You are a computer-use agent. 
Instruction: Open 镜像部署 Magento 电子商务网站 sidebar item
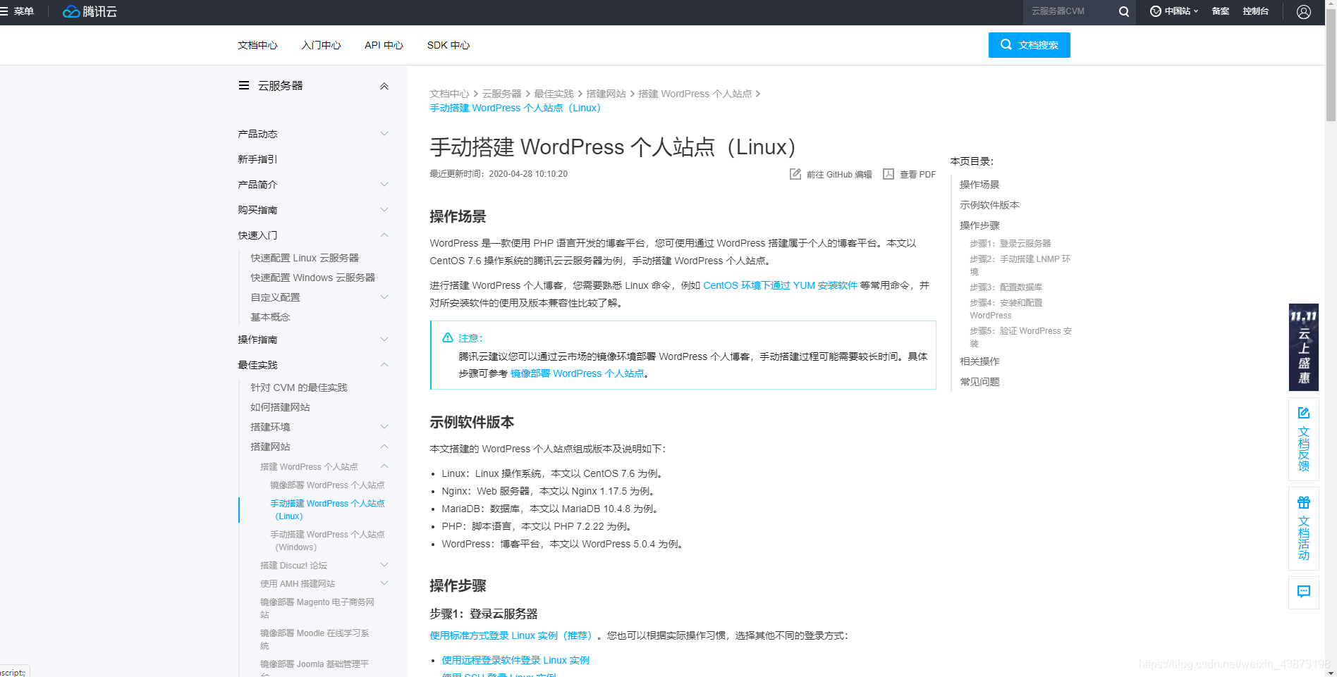317,608
